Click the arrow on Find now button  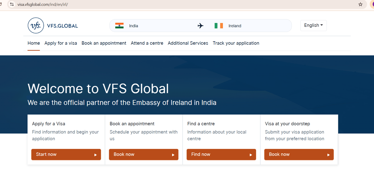coord(251,155)
